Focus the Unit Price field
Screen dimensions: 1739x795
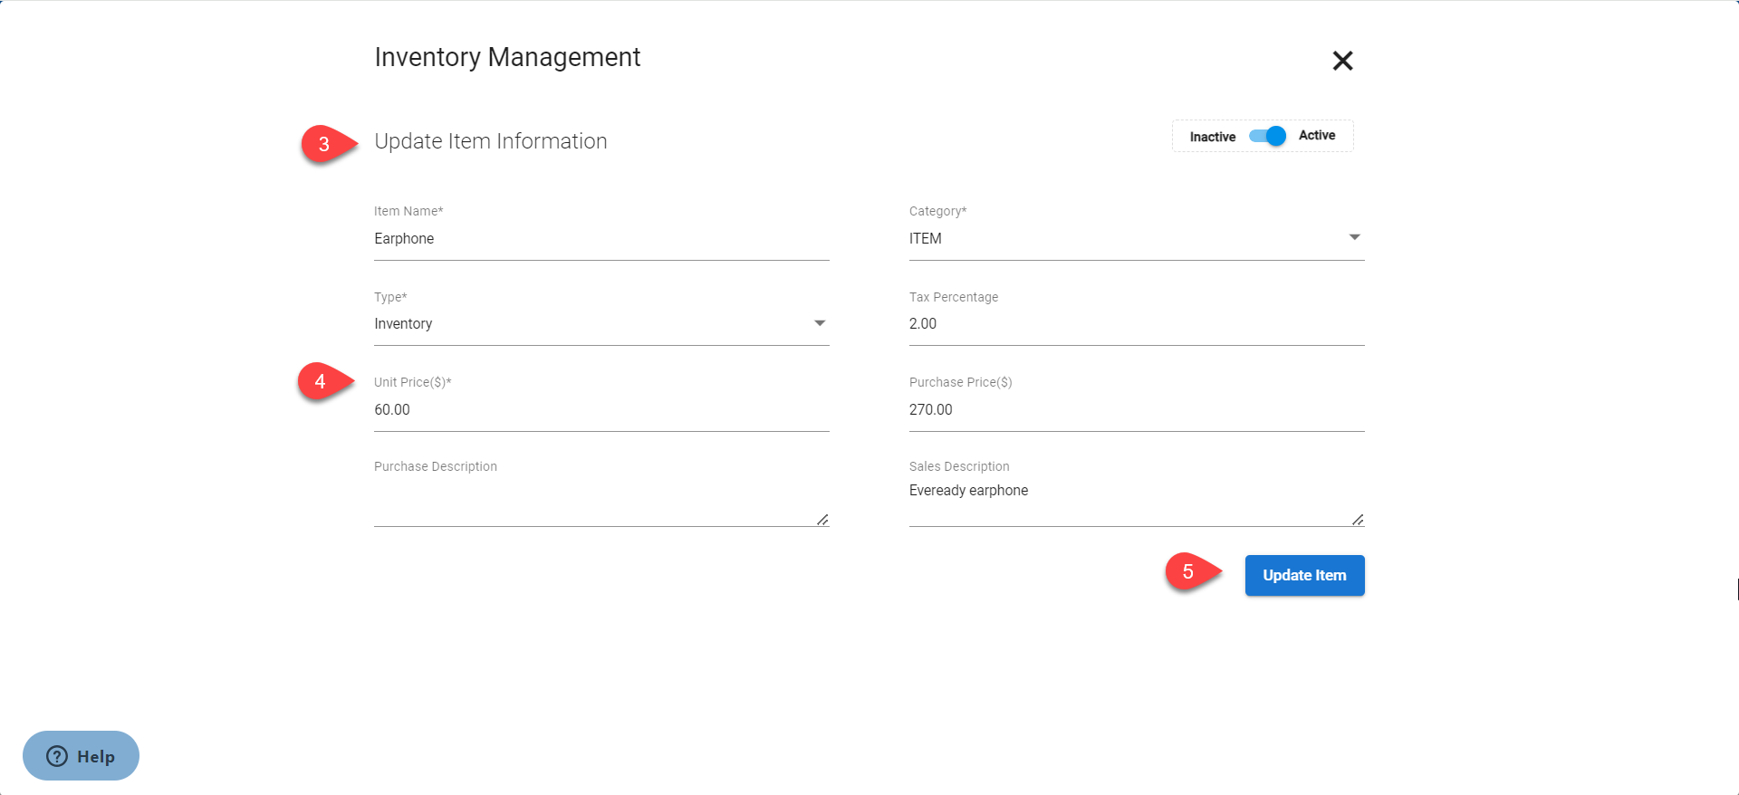point(600,410)
